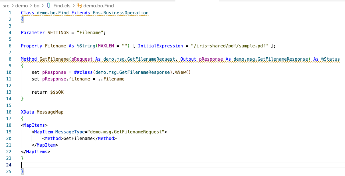Click the Find.cls file icon in breadcrumb
This screenshot has height=176, width=345.
(x=49, y=6)
